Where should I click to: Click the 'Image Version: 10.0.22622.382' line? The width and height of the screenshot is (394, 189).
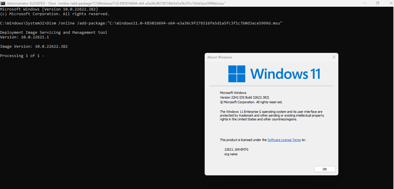[34, 47]
